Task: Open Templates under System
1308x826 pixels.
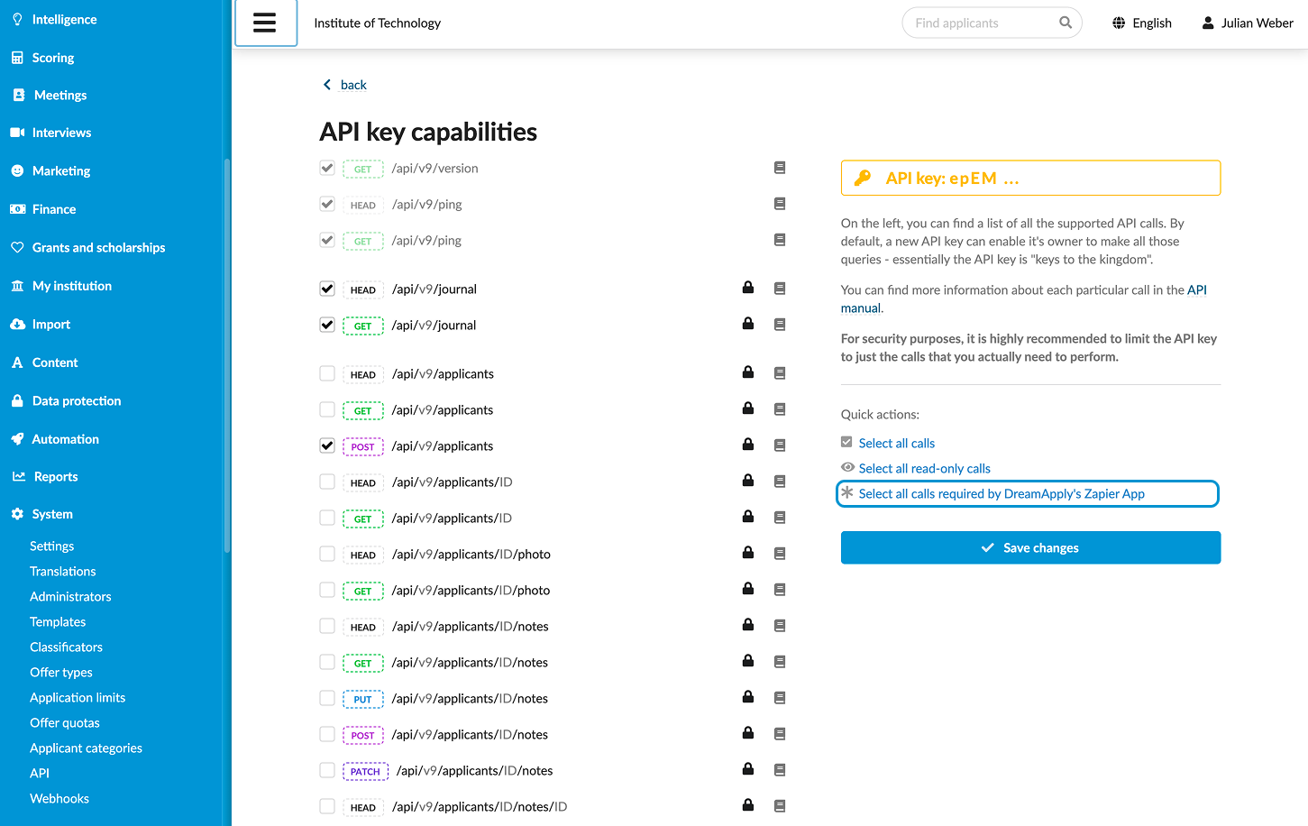Action: coord(58,621)
